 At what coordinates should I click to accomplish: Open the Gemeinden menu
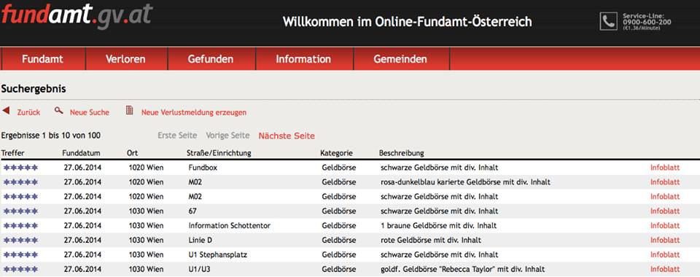pyautogui.click(x=400, y=59)
